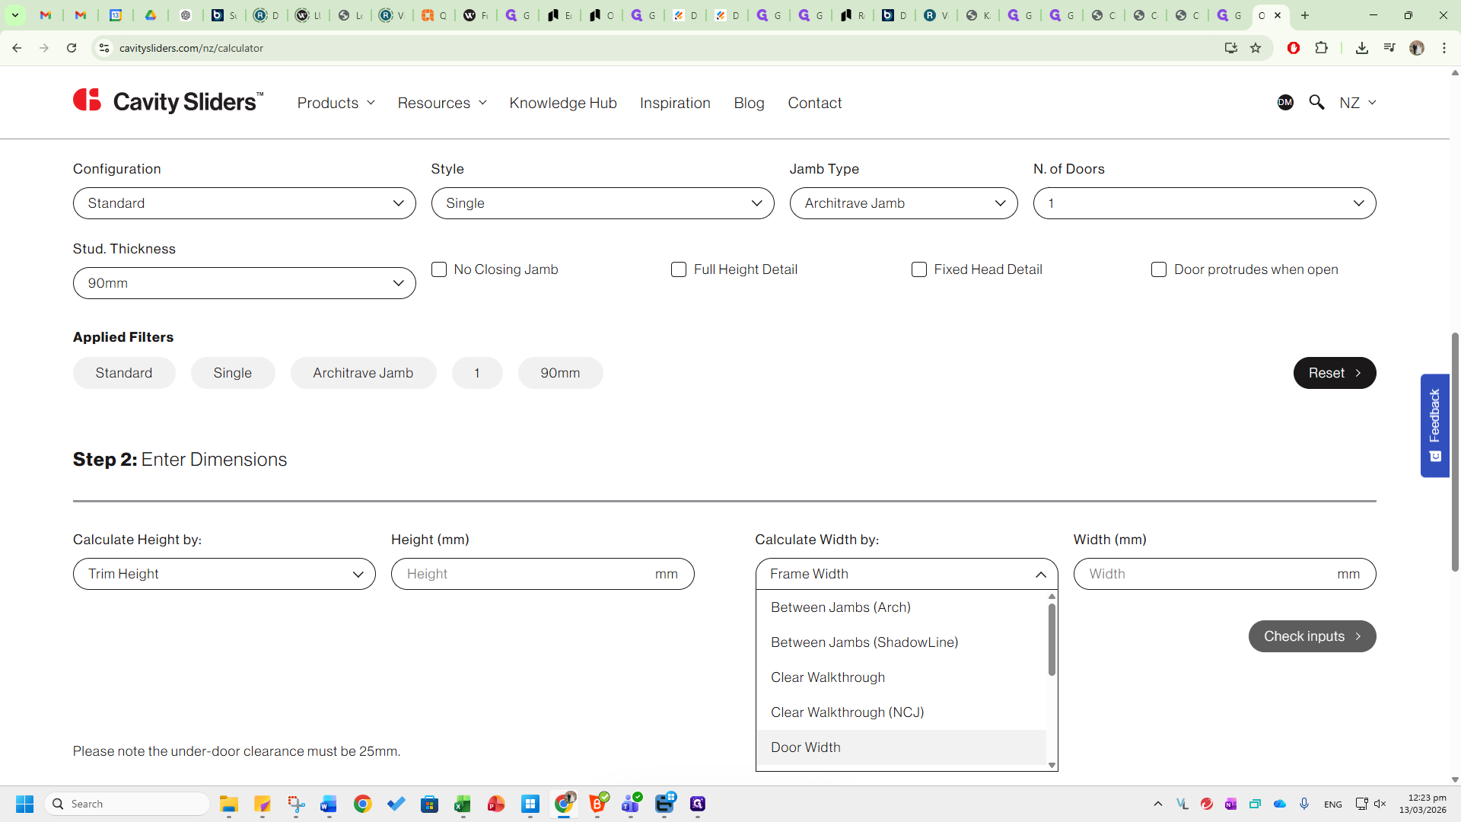Open browser extensions puzzle icon
1461x822 pixels.
click(1322, 48)
